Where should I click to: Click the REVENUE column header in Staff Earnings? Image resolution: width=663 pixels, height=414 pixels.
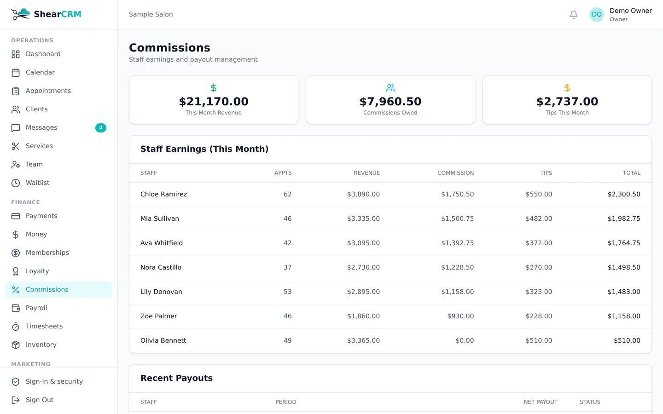[367, 173]
